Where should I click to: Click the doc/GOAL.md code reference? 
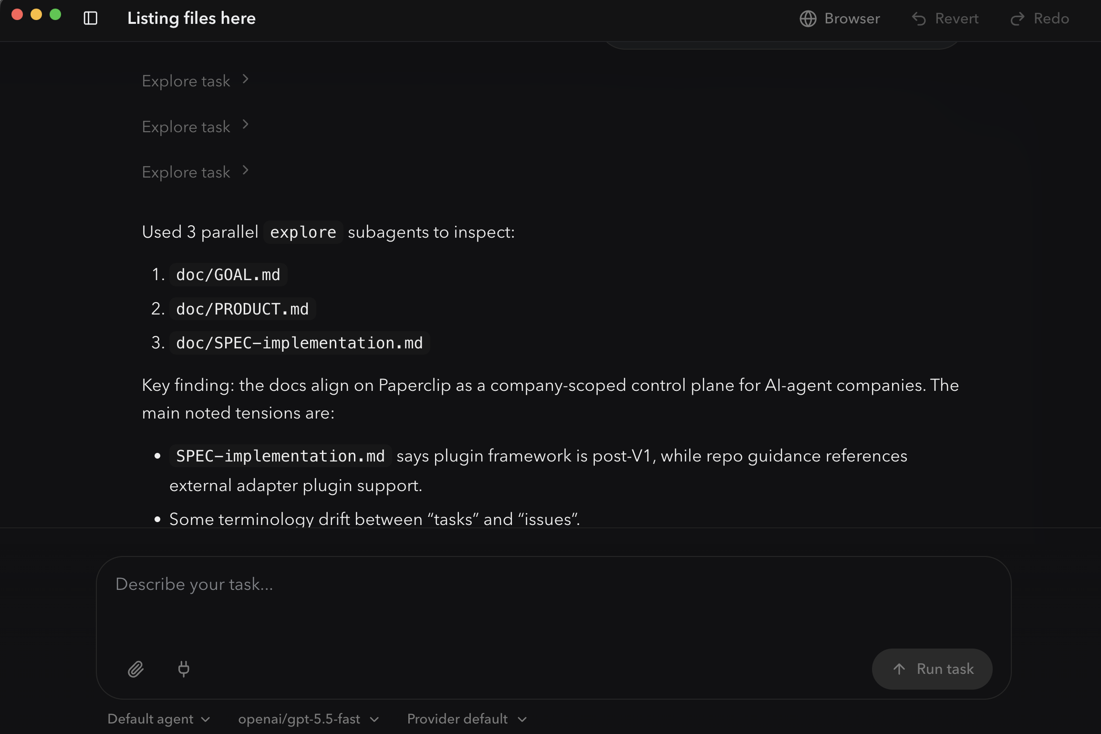228,275
